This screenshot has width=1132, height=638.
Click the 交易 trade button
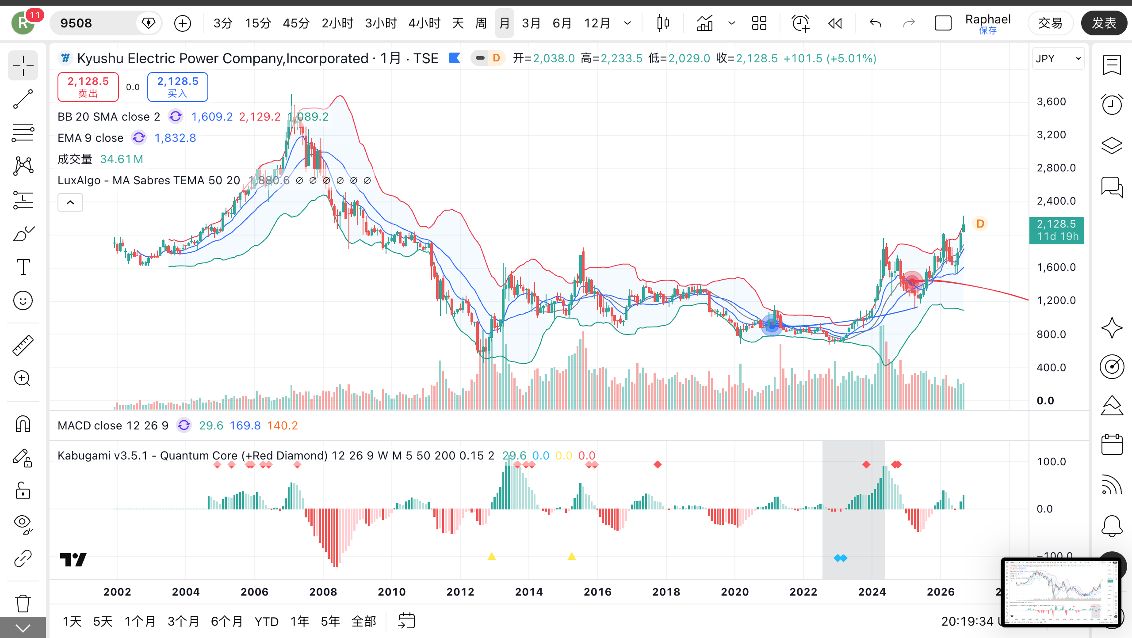1050,23
